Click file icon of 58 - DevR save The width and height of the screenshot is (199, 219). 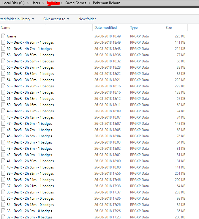[x=3, y=55]
